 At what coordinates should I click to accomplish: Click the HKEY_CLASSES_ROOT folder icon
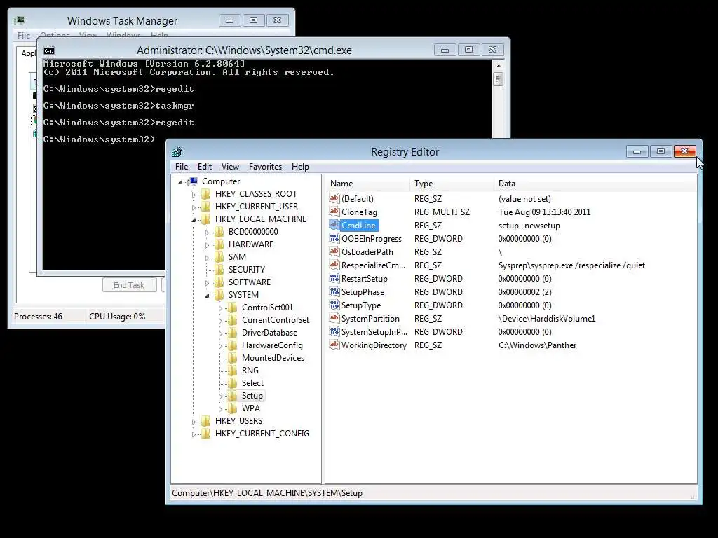pyautogui.click(x=207, y=194)
